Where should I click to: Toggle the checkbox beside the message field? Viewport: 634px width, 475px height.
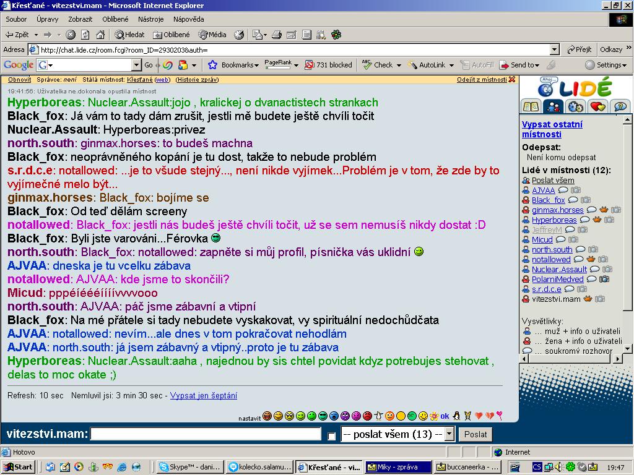[x=332, y=436]
